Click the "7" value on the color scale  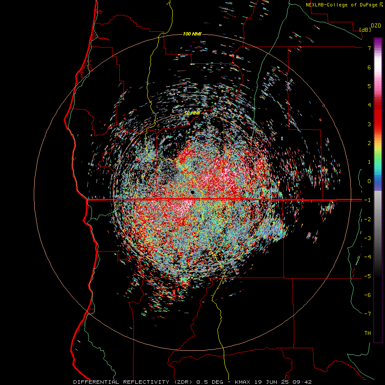pos(369,48)
